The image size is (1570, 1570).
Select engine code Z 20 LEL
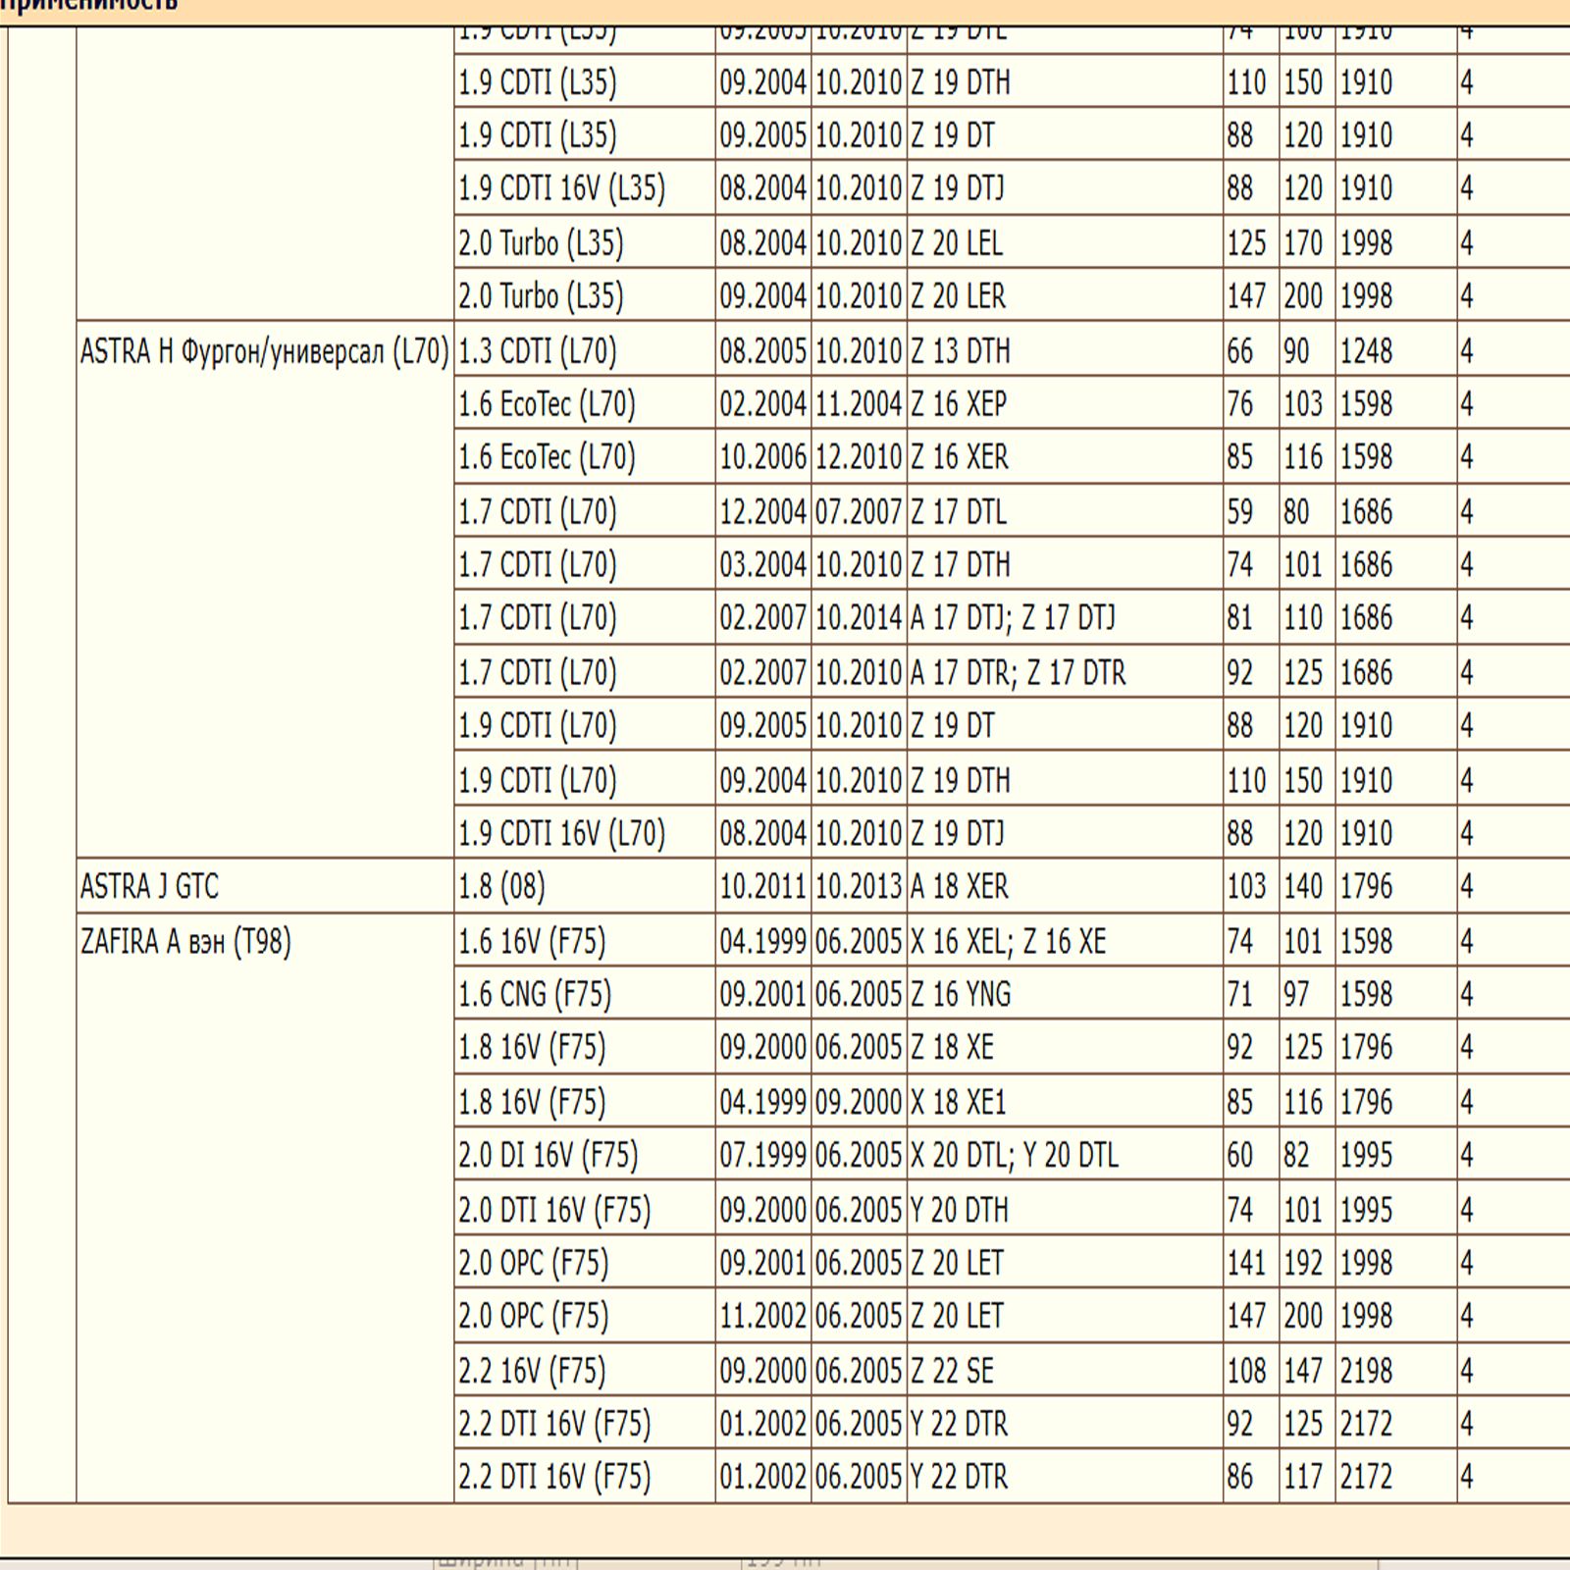pyautogui.click(x=957, y=243)
